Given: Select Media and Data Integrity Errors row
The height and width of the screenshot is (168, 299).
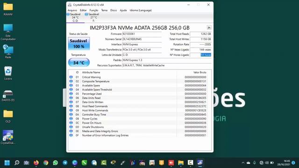Looking at the screenshot, I should (x=138, y=131).
